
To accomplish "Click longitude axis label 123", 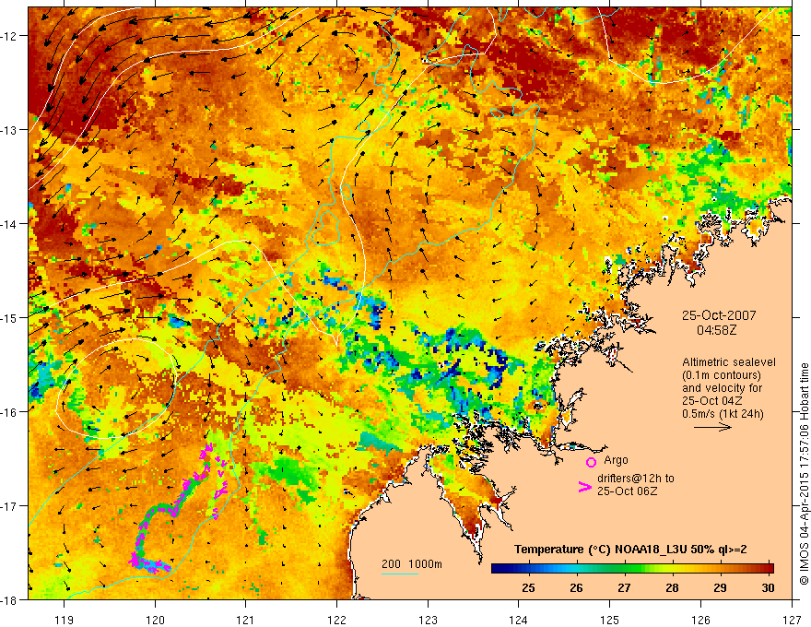I will pos(428,620).
